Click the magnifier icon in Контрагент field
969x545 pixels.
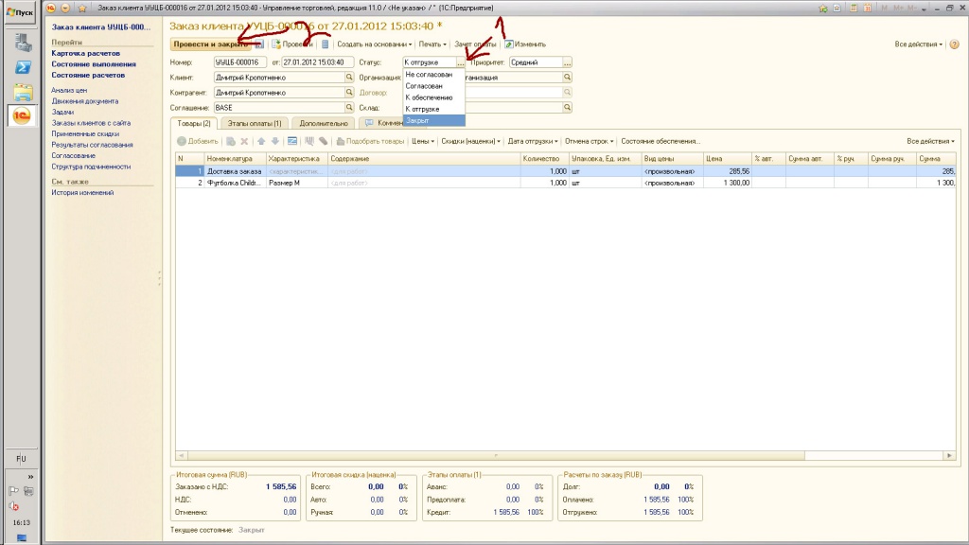point(349,92)
